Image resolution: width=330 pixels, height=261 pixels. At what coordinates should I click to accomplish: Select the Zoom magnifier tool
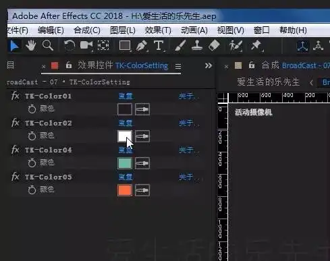(47, 46)
